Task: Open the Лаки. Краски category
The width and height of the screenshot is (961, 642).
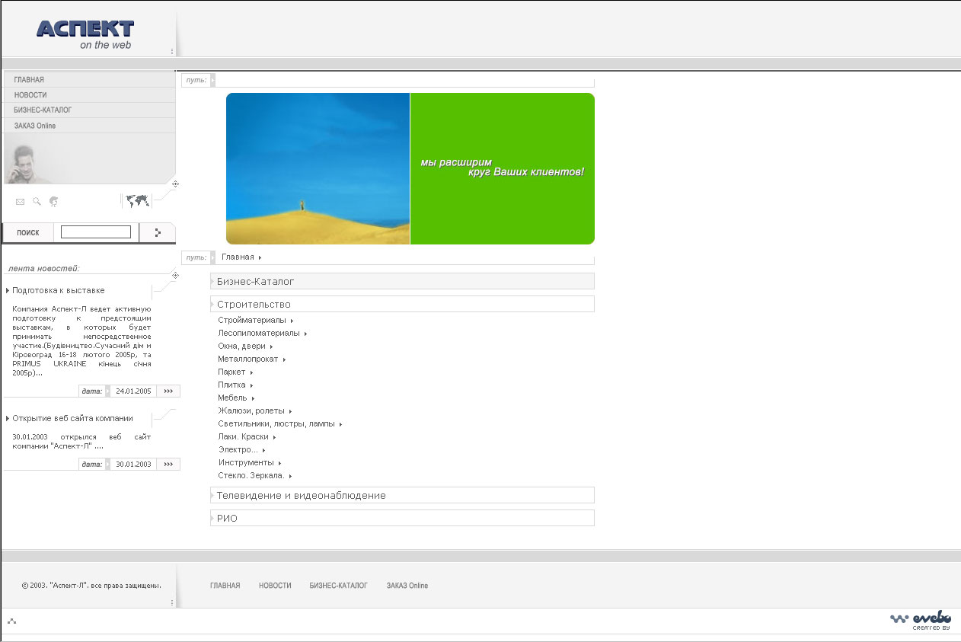Action: (244, 437)
